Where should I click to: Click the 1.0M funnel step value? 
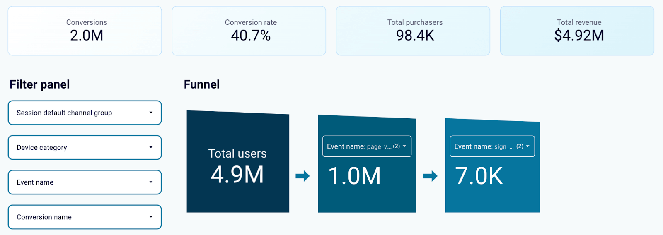click(354, 176)
